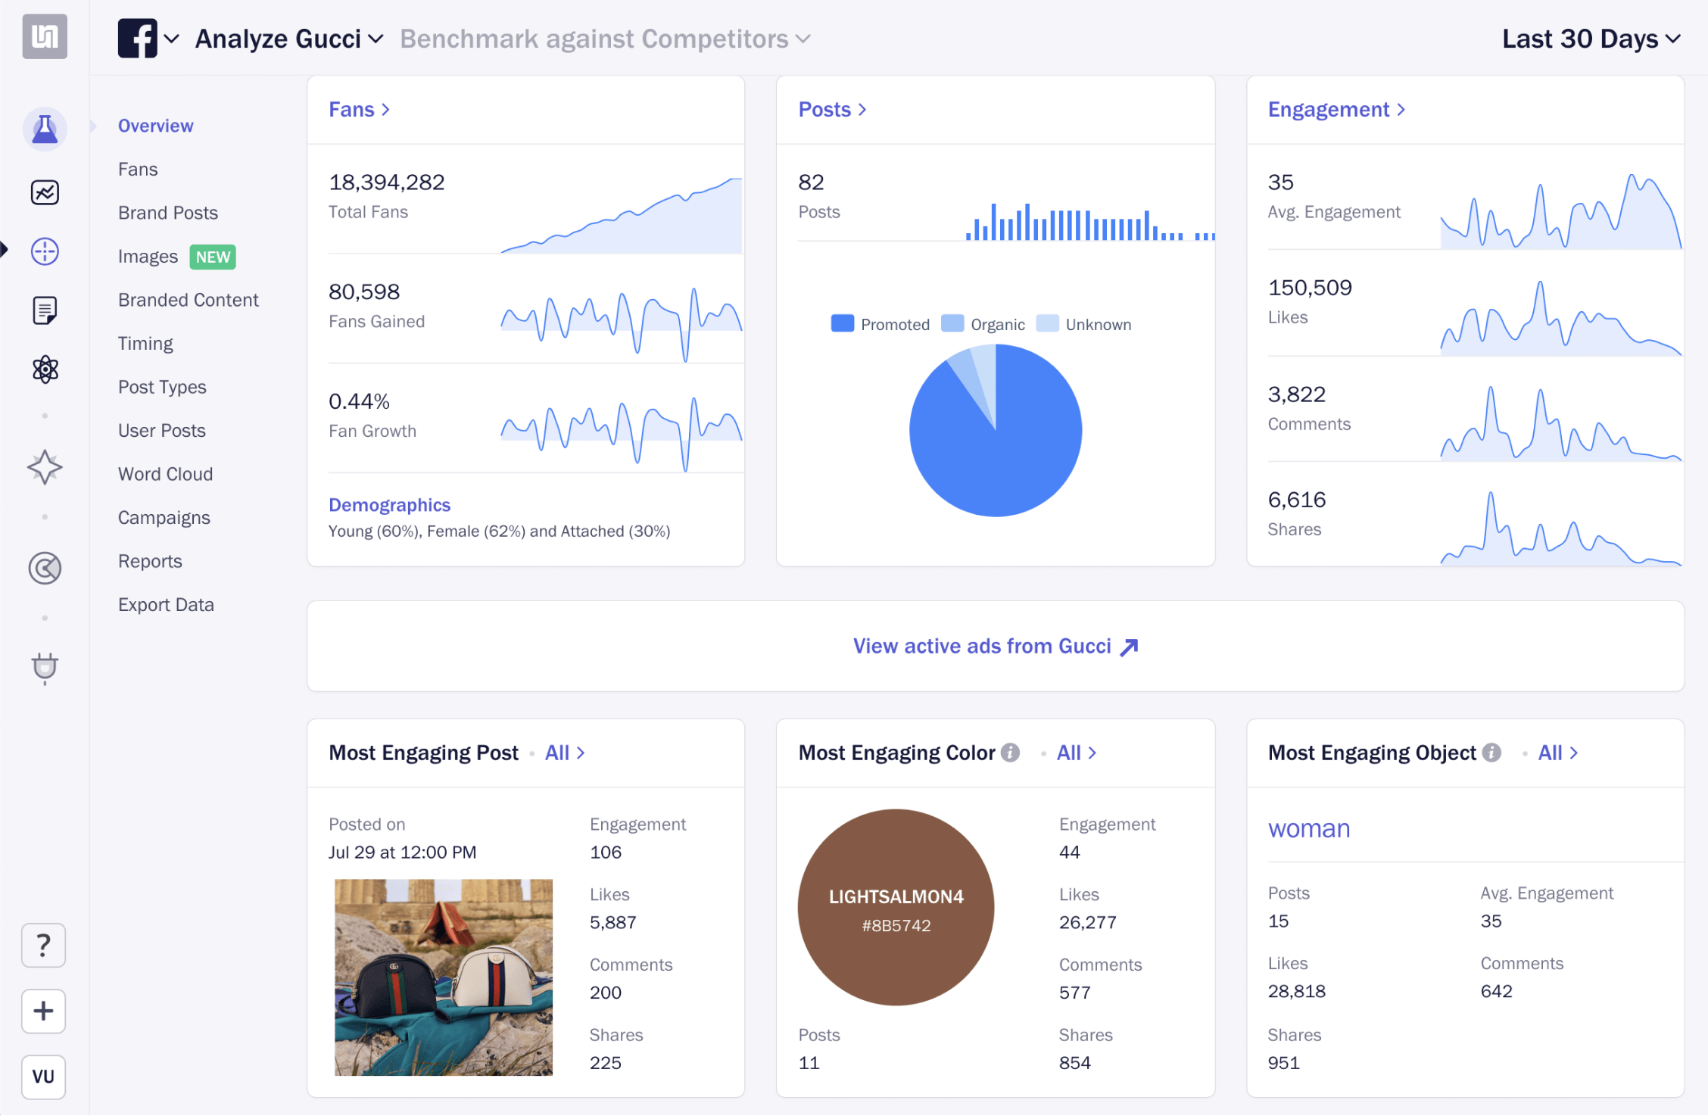Click the sparkle/AI icon in sidebar

pos(44,471)
